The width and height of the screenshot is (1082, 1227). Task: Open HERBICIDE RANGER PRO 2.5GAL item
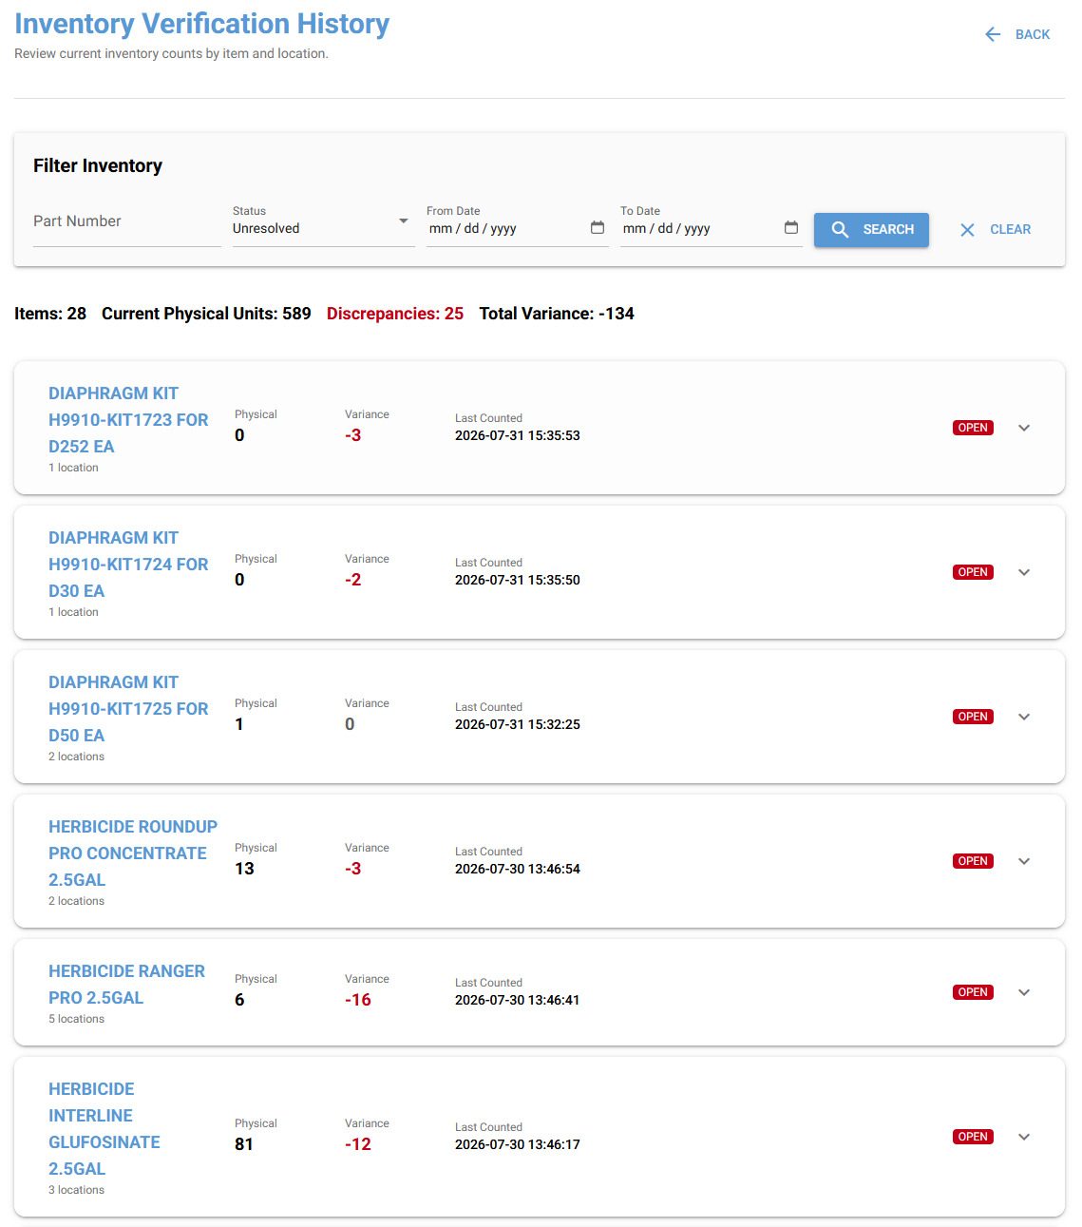tap(126, 985)
